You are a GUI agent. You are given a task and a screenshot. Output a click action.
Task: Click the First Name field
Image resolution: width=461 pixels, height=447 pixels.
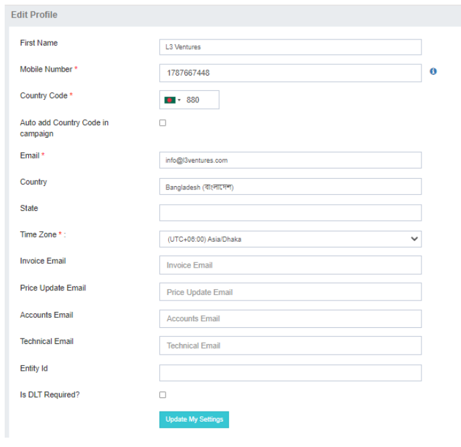coord(290,47)
